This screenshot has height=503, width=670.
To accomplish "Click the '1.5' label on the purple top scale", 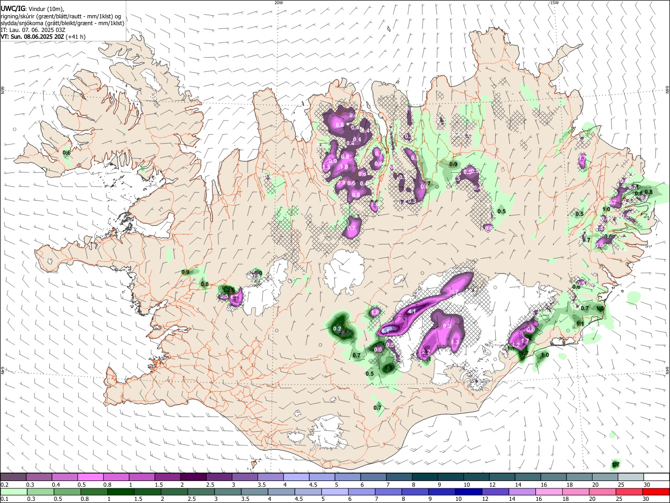I will pos(159,485).
